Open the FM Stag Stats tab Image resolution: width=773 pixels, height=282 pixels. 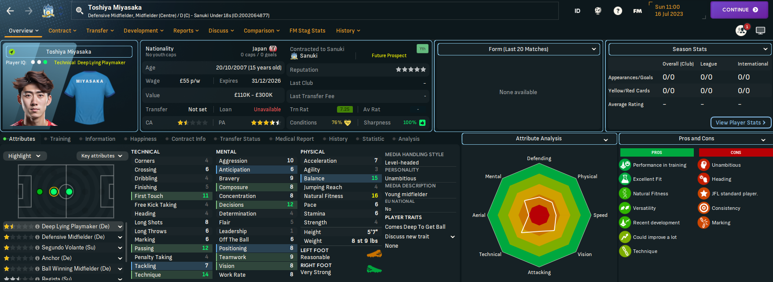click(x=307, y=31)
